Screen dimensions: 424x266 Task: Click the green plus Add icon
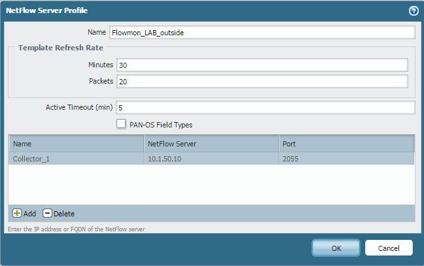[17, 213]
